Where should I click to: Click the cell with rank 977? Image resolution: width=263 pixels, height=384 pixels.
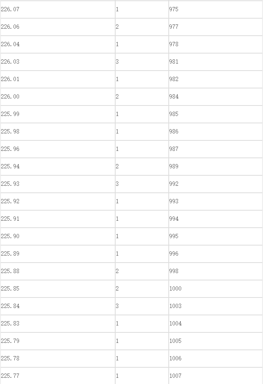[216, 27]
